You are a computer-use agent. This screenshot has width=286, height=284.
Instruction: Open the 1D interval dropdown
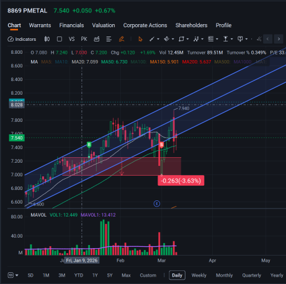(13, 275)
